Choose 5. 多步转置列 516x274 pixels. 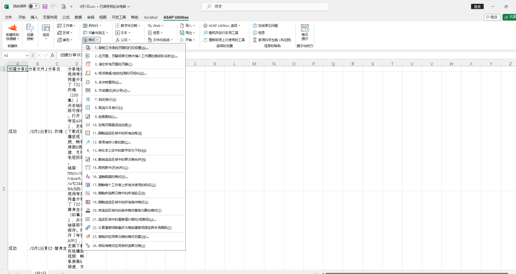(x=134, y=82)
